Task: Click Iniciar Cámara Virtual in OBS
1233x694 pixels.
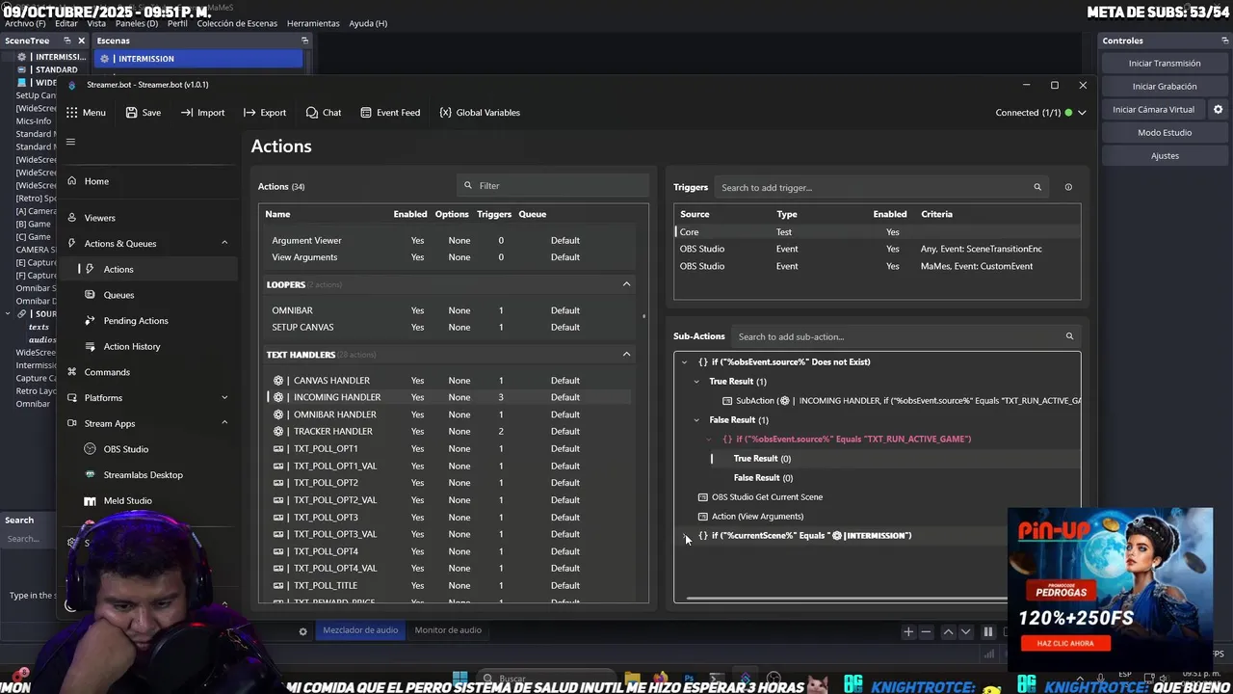Action: pyautogui.click(x=1153, y=110)
